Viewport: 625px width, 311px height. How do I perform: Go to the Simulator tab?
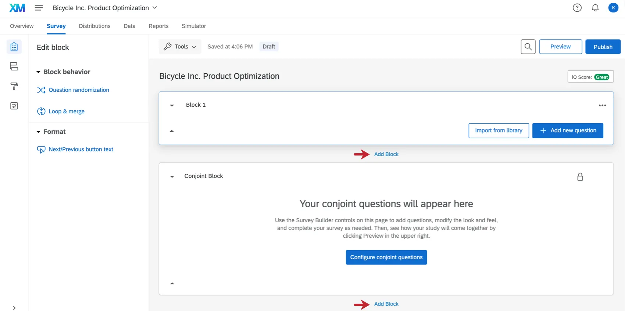pos(193,26)
